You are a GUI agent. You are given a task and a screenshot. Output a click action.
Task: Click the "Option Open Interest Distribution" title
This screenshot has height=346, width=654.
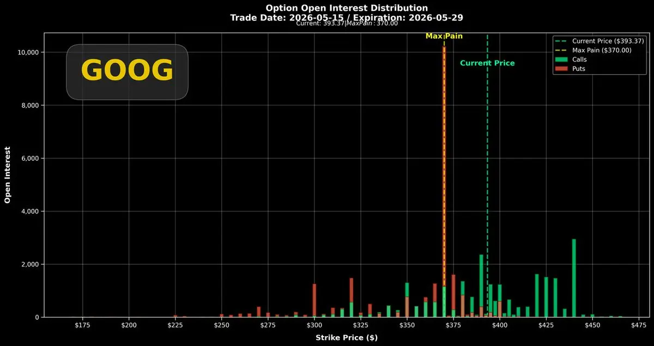click(x=347, y=8)
